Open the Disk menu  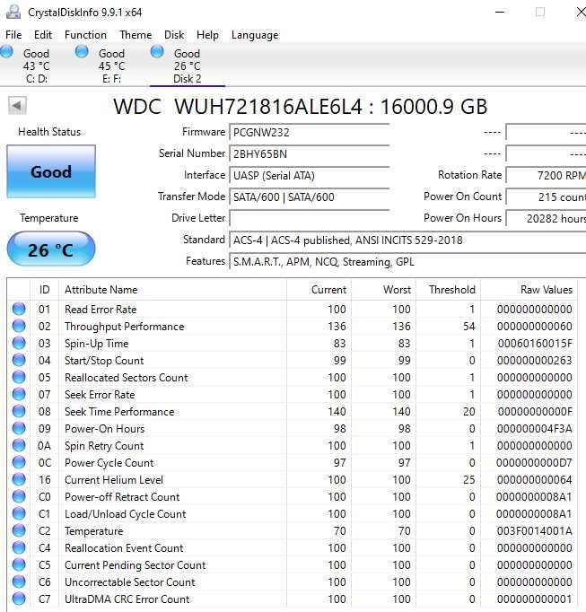pyautogui.click(x=174, y=35)
